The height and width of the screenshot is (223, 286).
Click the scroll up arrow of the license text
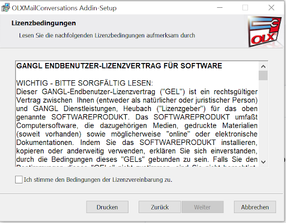pyautogui.click(x=263, y=66)
